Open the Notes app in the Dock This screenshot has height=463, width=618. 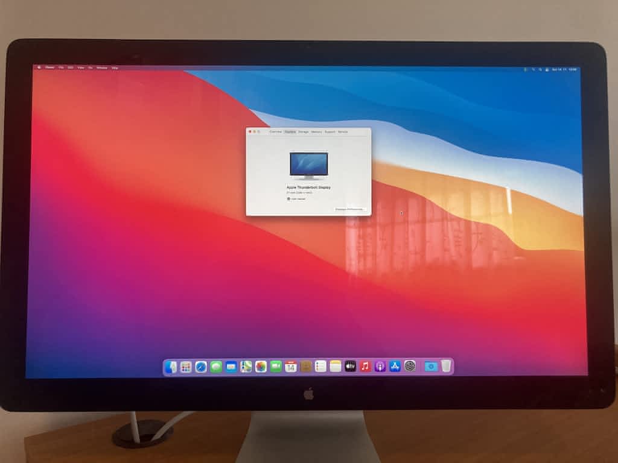click(x=336, y=367)
